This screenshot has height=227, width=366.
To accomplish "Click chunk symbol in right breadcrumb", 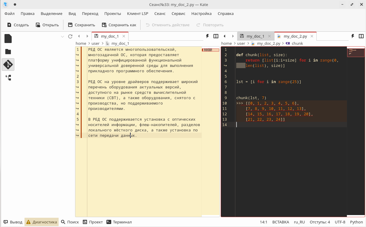I will click(297, 43).
